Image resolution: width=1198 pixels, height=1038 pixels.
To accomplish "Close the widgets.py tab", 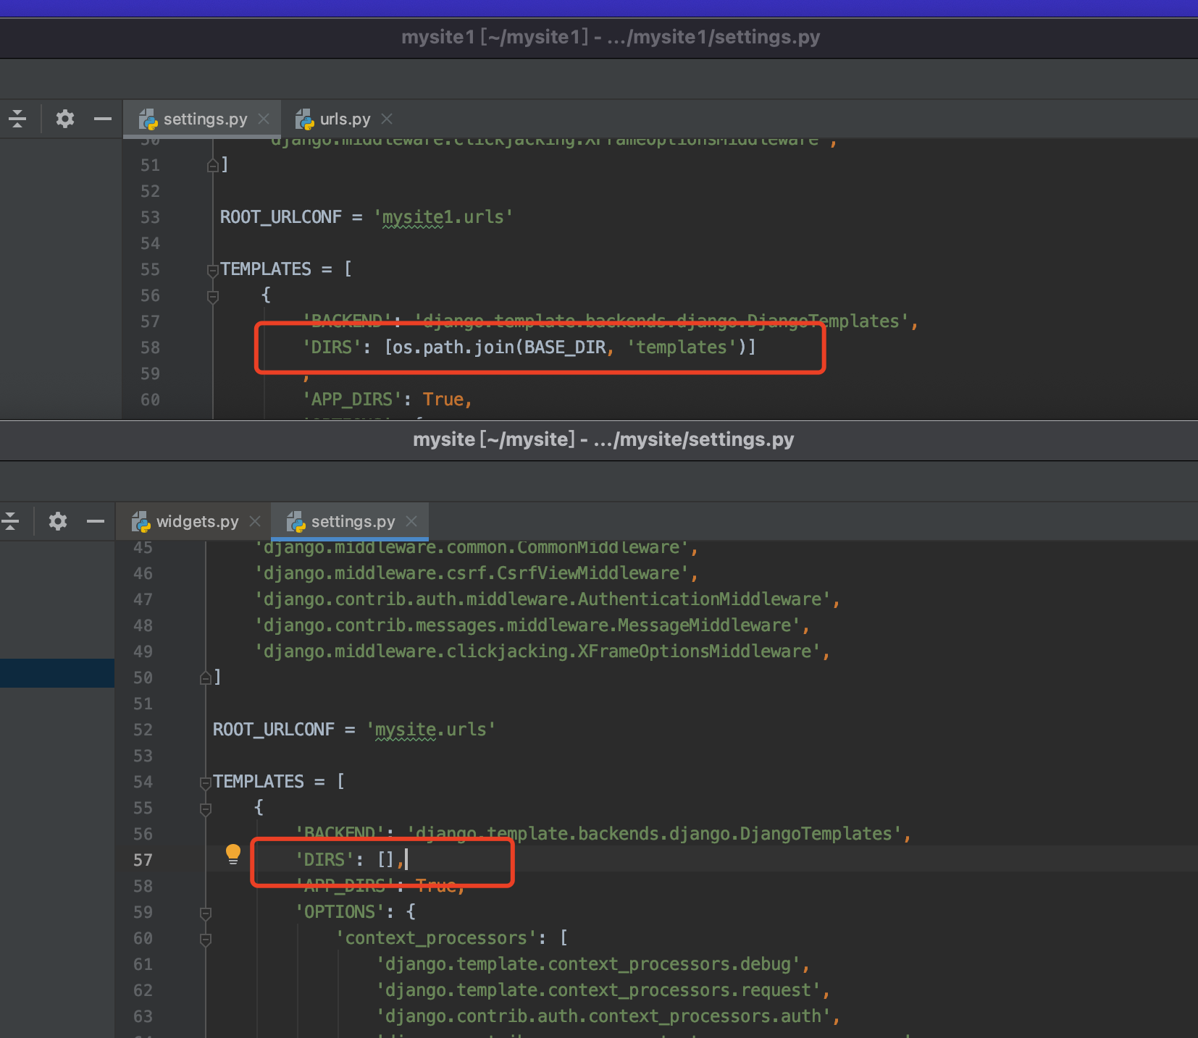I will point(255,521).
